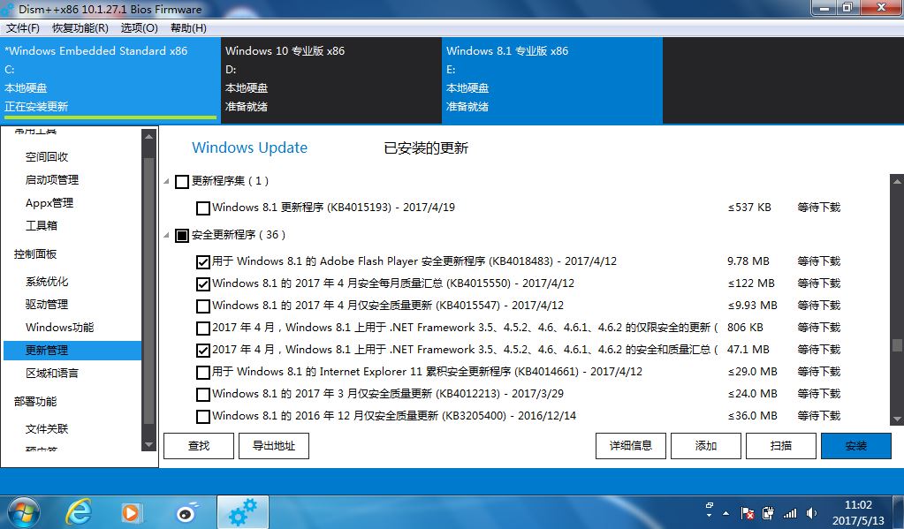Open 空间回收 in the sidebar

pyautogui.click(x=47, y=156)
